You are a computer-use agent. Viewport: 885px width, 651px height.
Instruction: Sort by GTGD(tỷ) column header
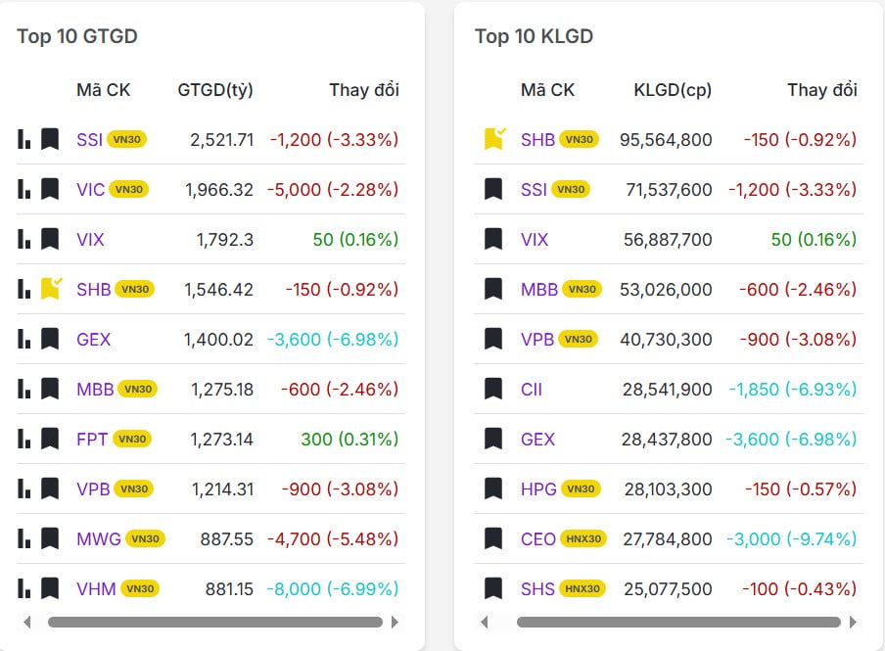215,90
